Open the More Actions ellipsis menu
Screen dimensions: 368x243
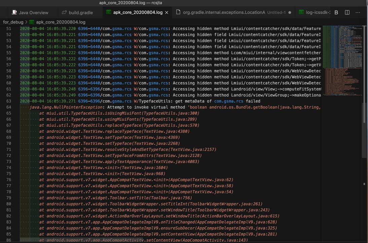click(x=358, y=12)
